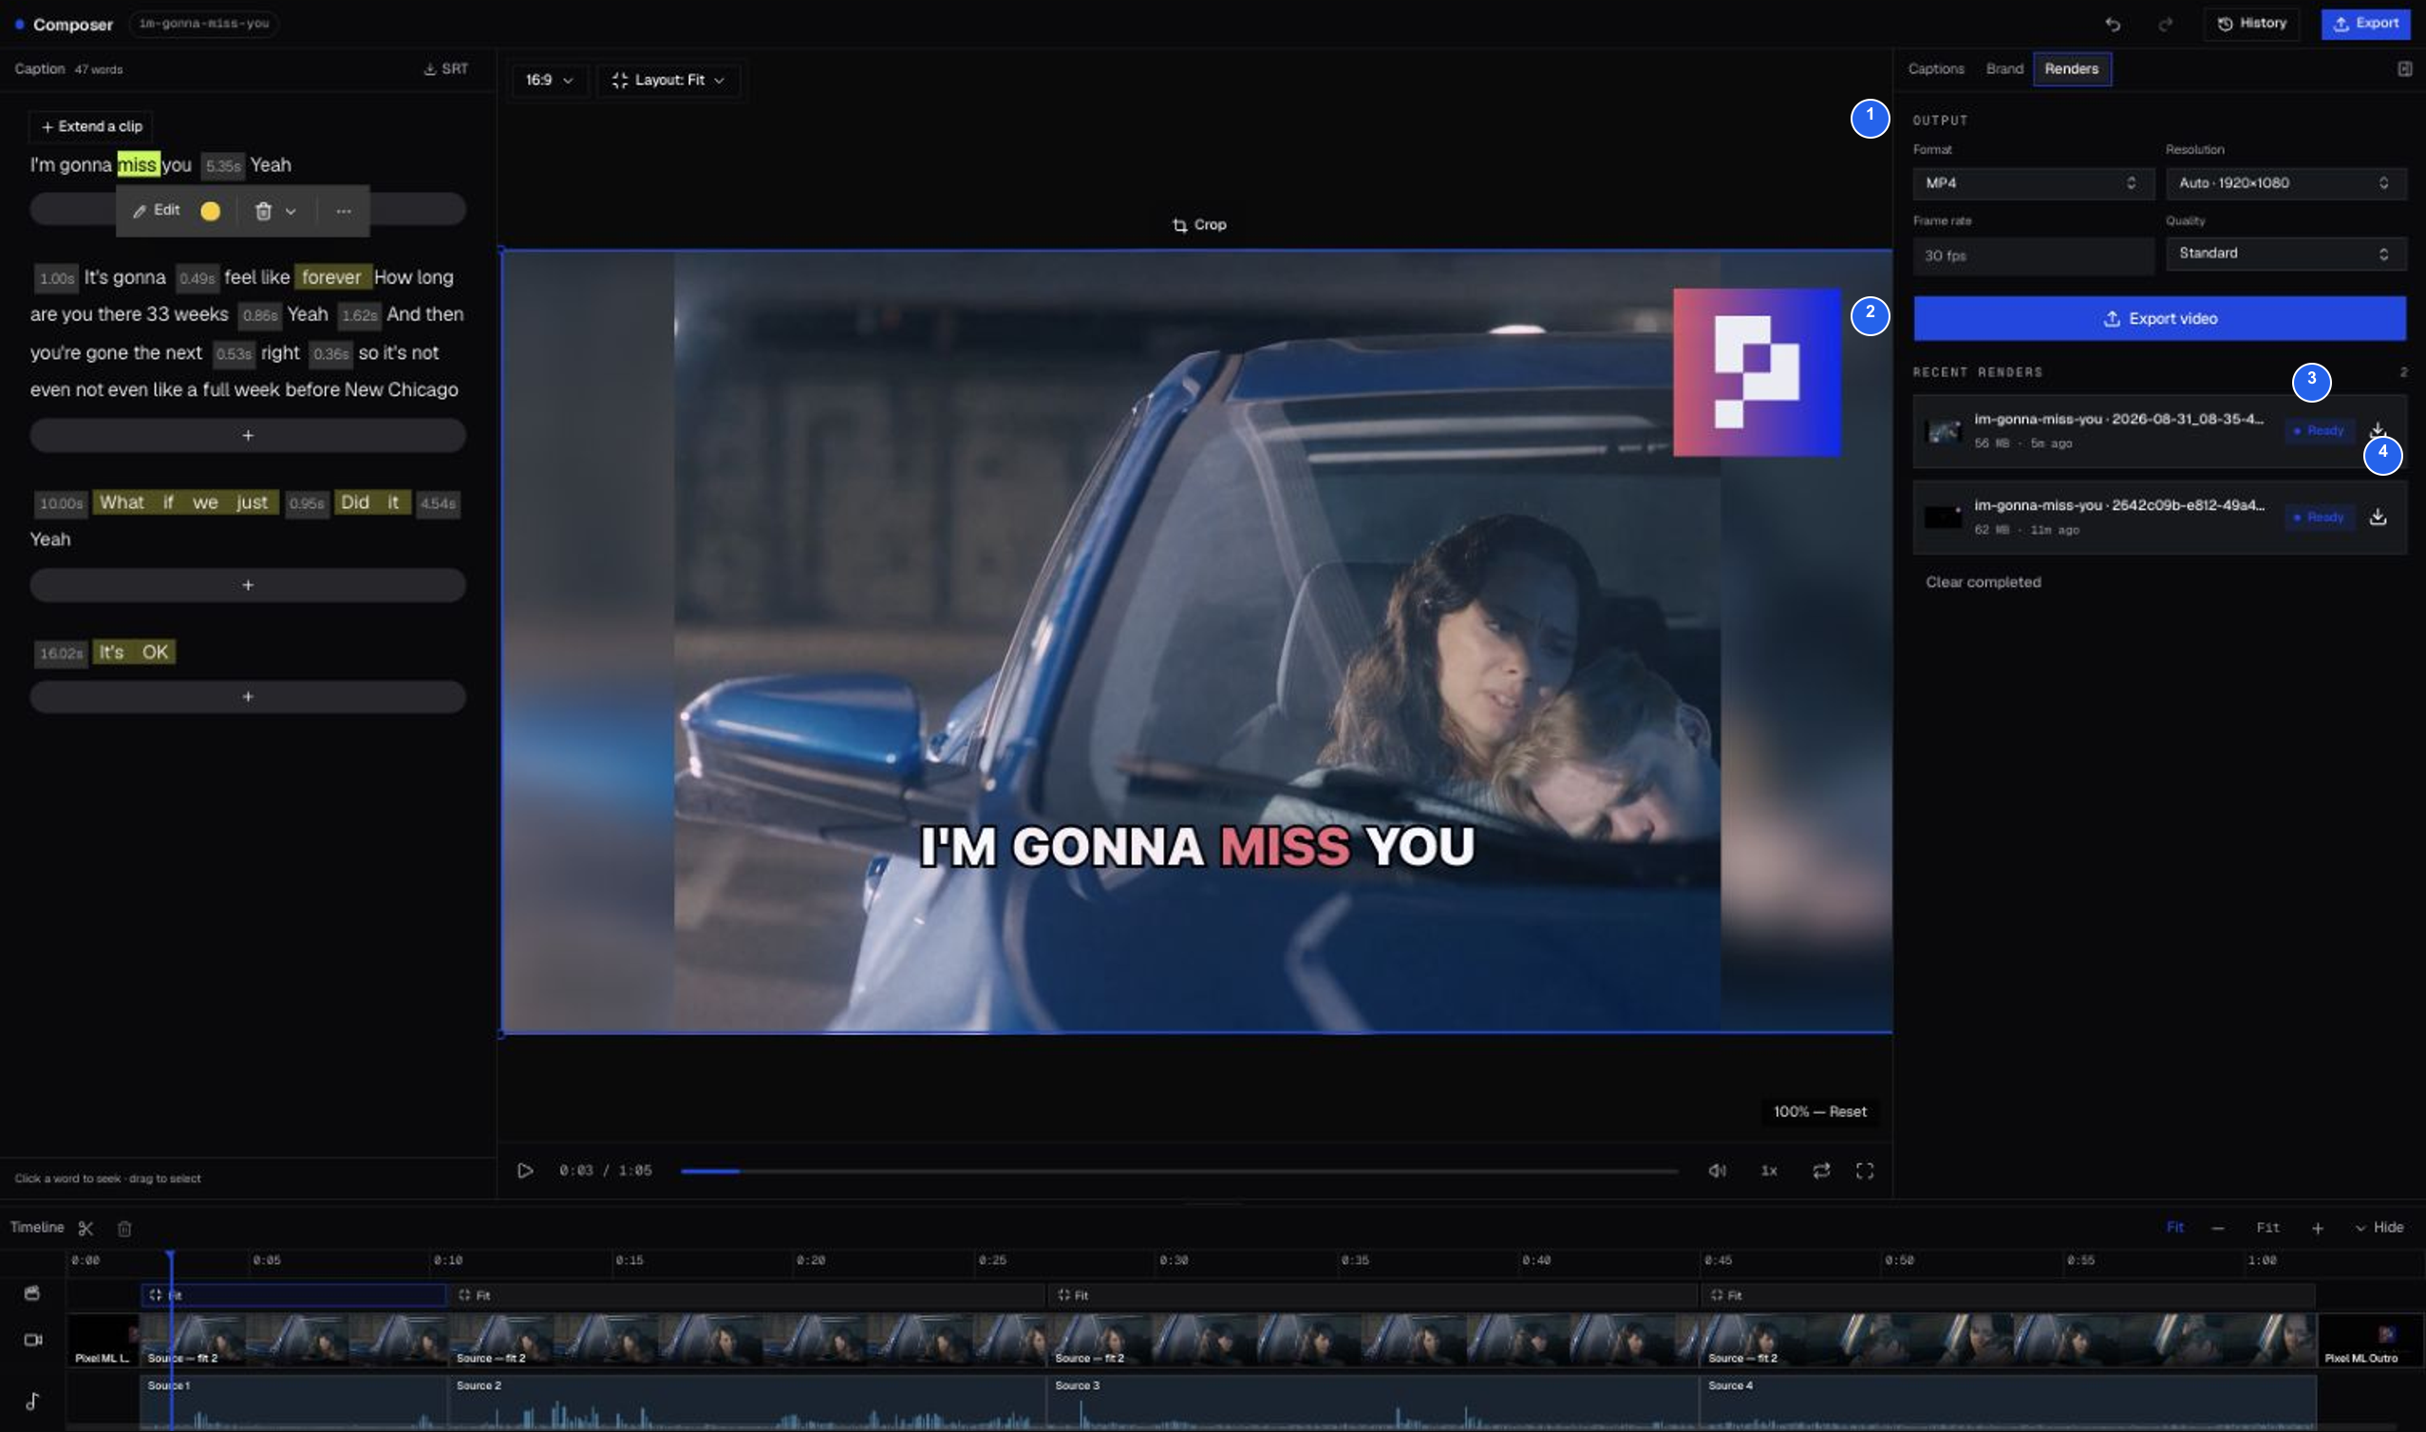Undo the last edit
Screen dimensions: 2426x1432
[x=2113, y=24]
